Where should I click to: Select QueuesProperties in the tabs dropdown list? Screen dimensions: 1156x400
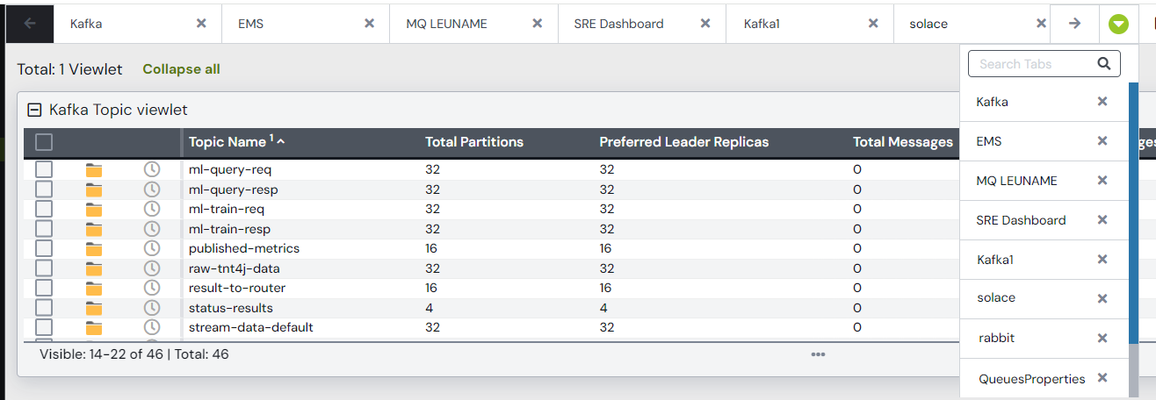pyautogui.click(x=1032, y=379)
